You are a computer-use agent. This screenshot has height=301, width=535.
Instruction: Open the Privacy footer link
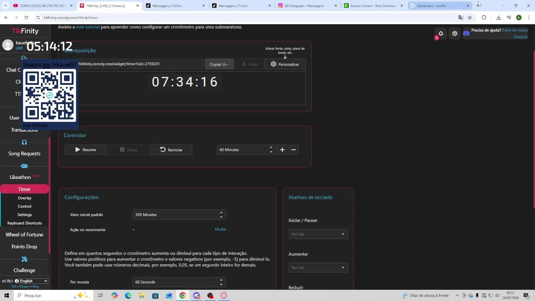24,286
